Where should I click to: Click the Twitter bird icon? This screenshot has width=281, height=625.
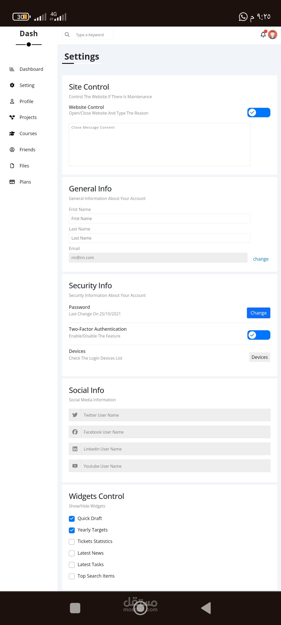click(x=75, y=415)
